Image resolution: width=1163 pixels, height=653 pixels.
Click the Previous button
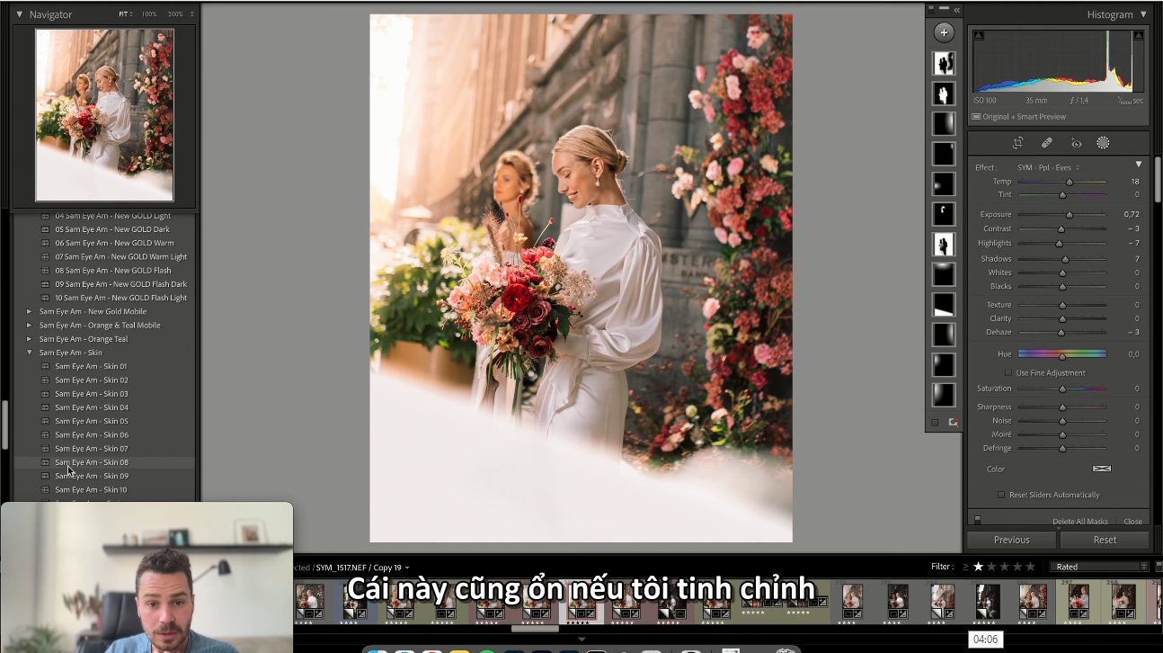(x=1011, y=540)
